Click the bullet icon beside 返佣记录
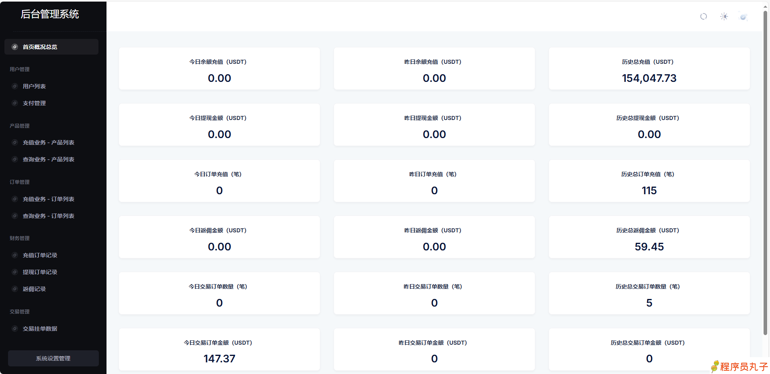 coord(15,289)
